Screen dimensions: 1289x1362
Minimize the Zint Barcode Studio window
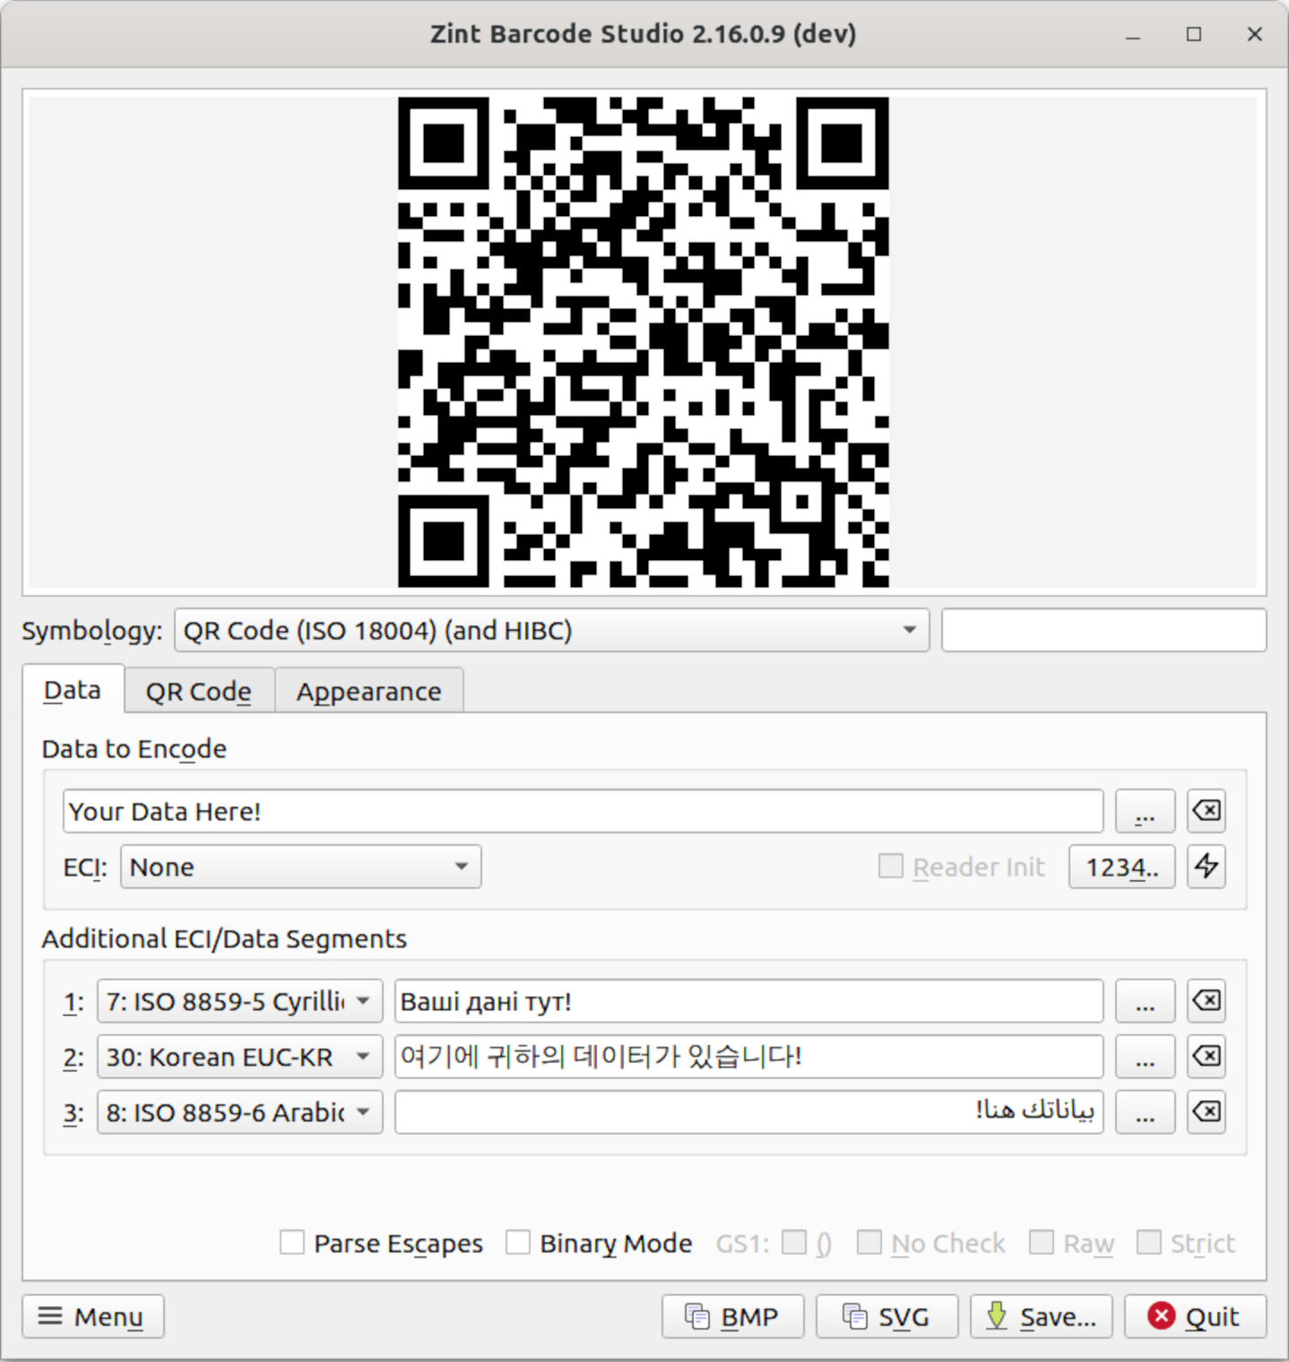click(1133, 34)
